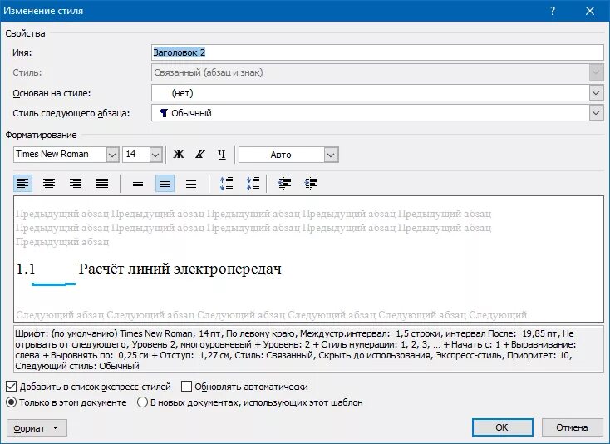Image resolution: width=610 pixels, height=444 pixels.
Task: Open help with the question mark
Action: [x=553, y=11]
